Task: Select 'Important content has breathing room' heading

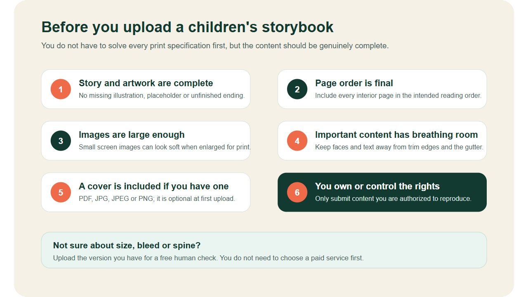Action: pos(396,135)
